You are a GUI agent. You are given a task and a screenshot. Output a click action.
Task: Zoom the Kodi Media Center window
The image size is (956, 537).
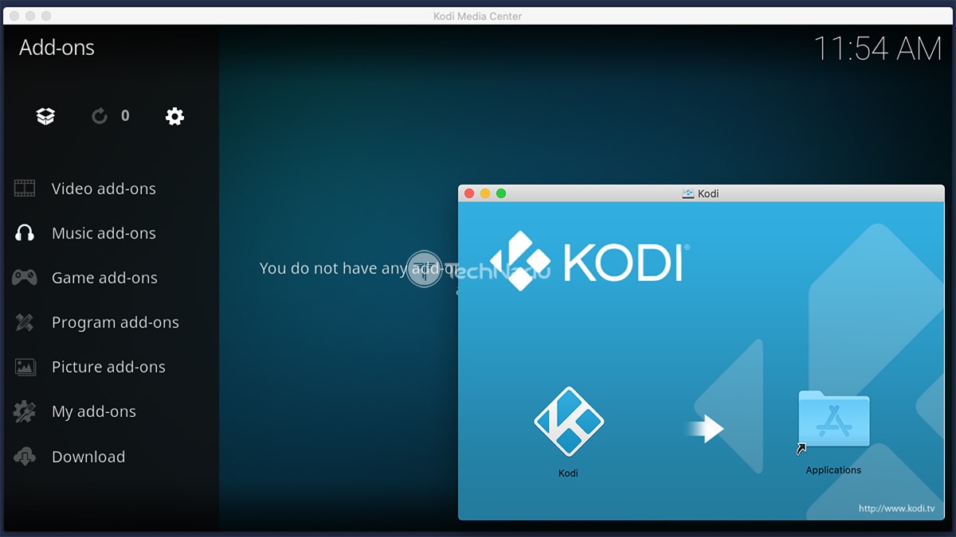(46, 16)
